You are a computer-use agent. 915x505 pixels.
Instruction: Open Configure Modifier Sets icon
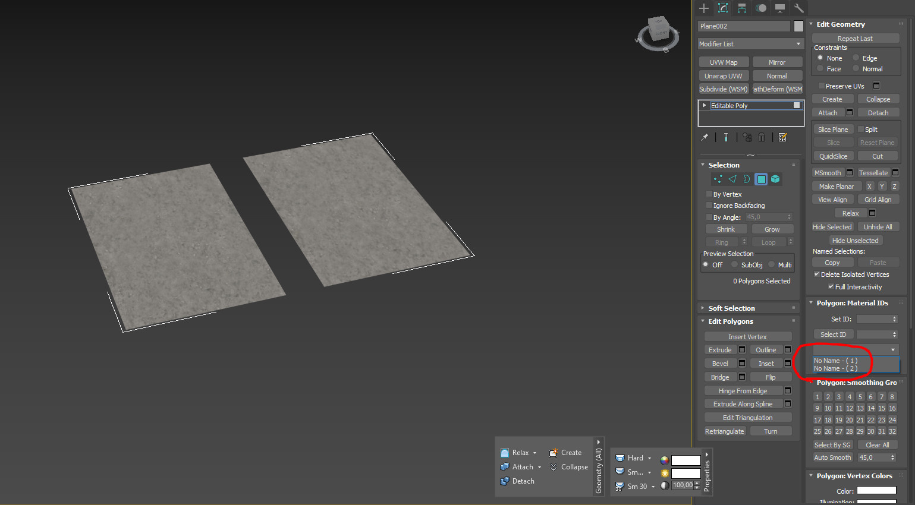pos(782,137)
